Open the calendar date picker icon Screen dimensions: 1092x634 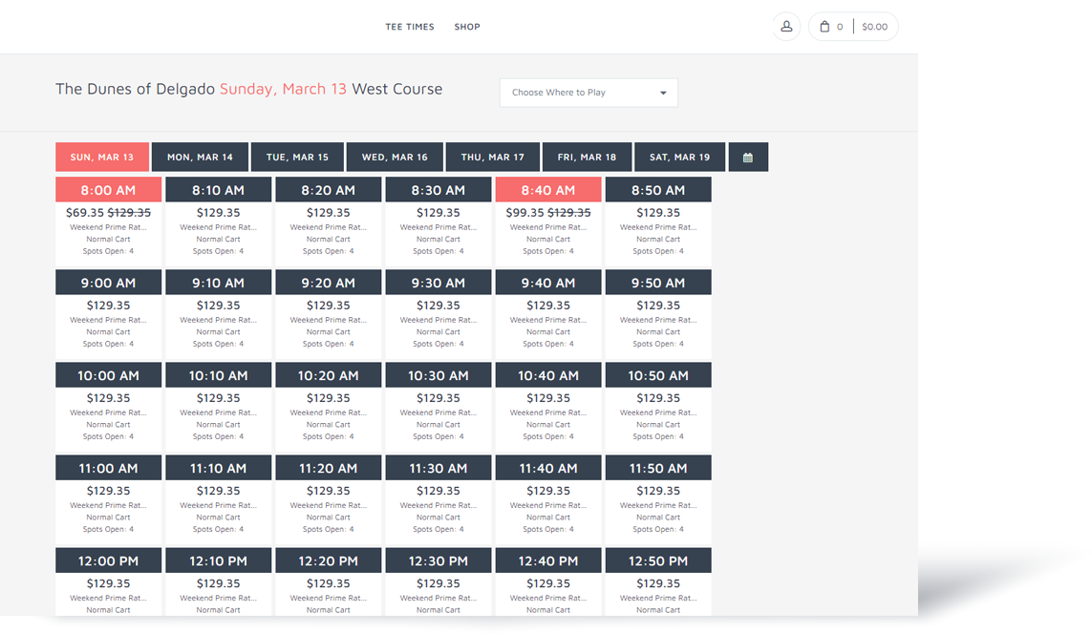click(x=748, y=158)
